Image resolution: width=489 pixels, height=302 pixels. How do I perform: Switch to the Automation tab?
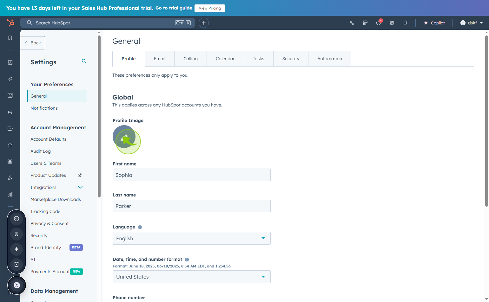330,59
